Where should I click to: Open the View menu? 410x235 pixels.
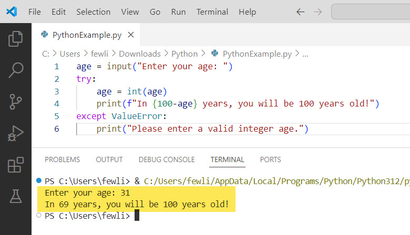[x=130, y=12]
